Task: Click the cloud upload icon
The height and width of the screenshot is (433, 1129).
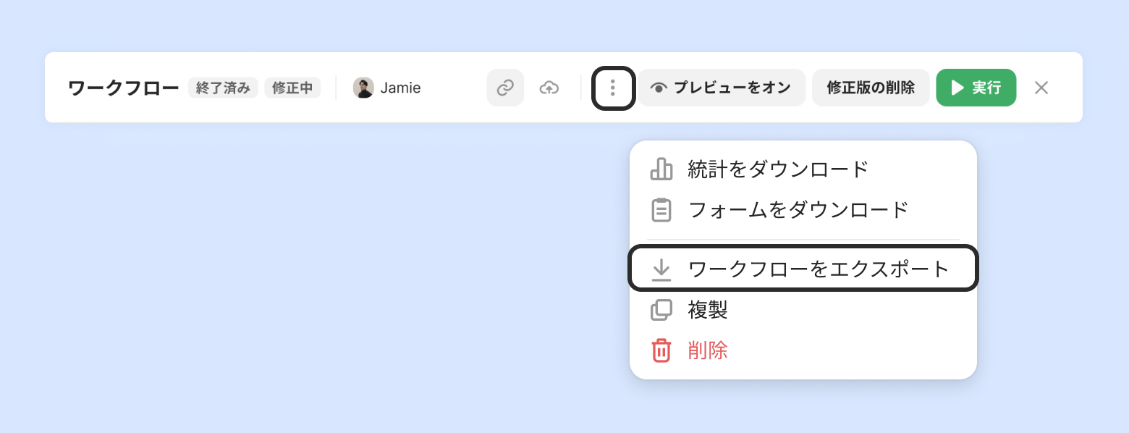Action: [549, 88]
